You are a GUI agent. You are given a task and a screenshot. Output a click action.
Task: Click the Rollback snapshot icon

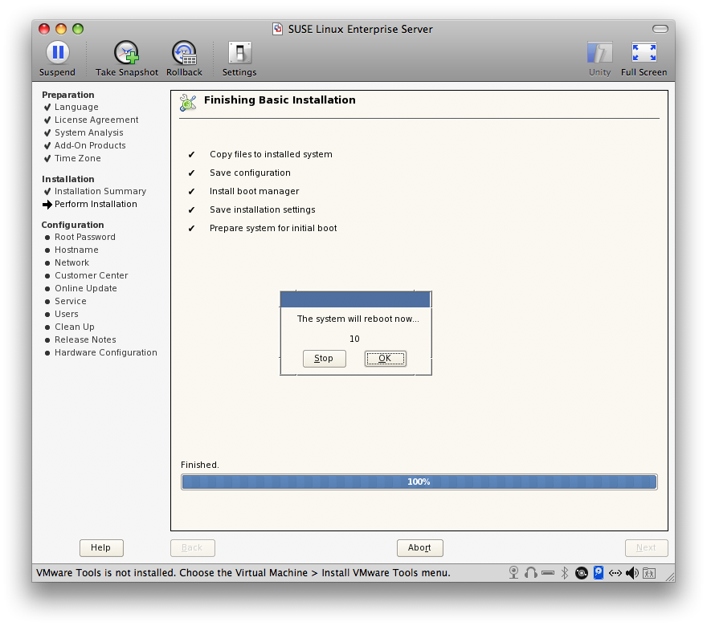click(184, 54)
